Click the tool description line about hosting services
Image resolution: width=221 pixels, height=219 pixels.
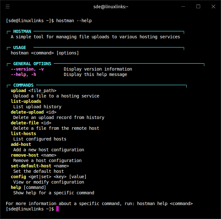(95, 37)
